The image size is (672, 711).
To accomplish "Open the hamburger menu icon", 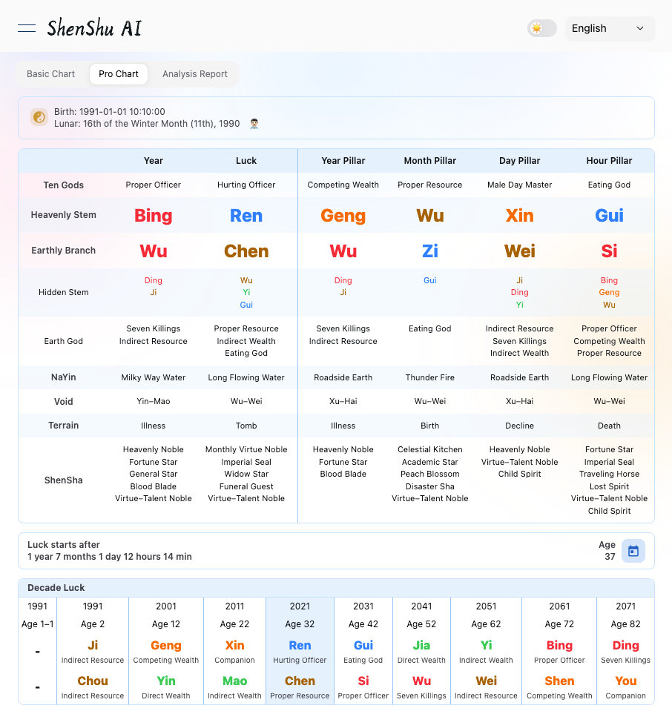I will [x=27, y=28].
